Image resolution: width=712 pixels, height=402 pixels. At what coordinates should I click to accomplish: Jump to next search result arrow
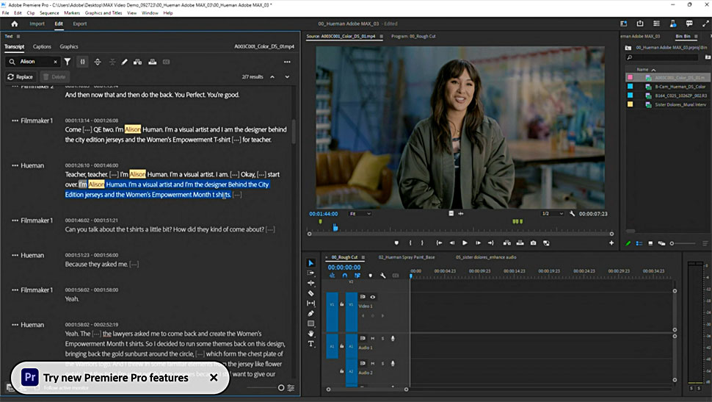287,77
